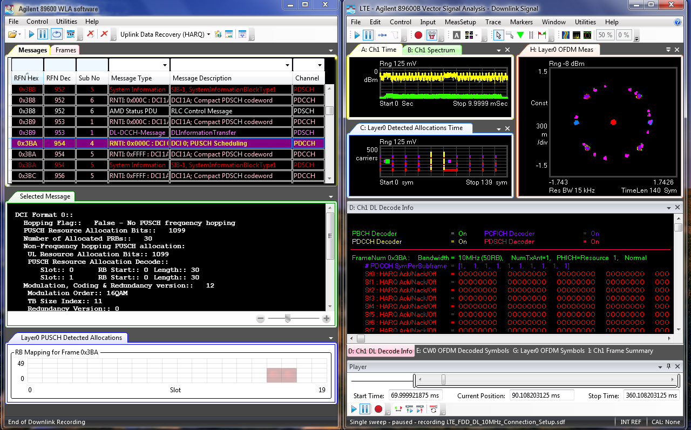Toggle the loop/repeat button in WLA toolbar
The width and height of the screenshot is (691, 430).
point(56,35)
